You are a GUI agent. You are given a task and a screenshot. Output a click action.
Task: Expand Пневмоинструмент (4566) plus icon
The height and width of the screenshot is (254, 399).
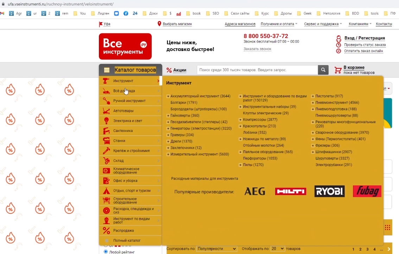(313, 103)
